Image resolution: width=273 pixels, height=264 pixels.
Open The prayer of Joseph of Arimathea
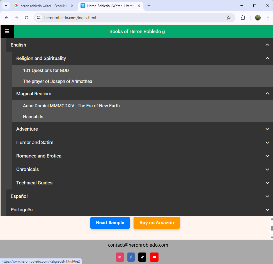click(x=142, y=81)
